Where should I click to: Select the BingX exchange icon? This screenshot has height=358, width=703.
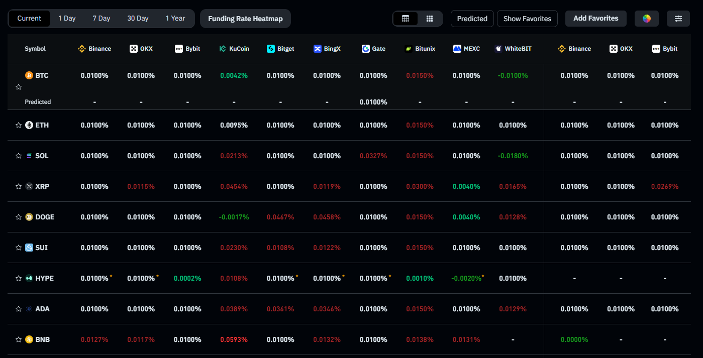point(317,49)
